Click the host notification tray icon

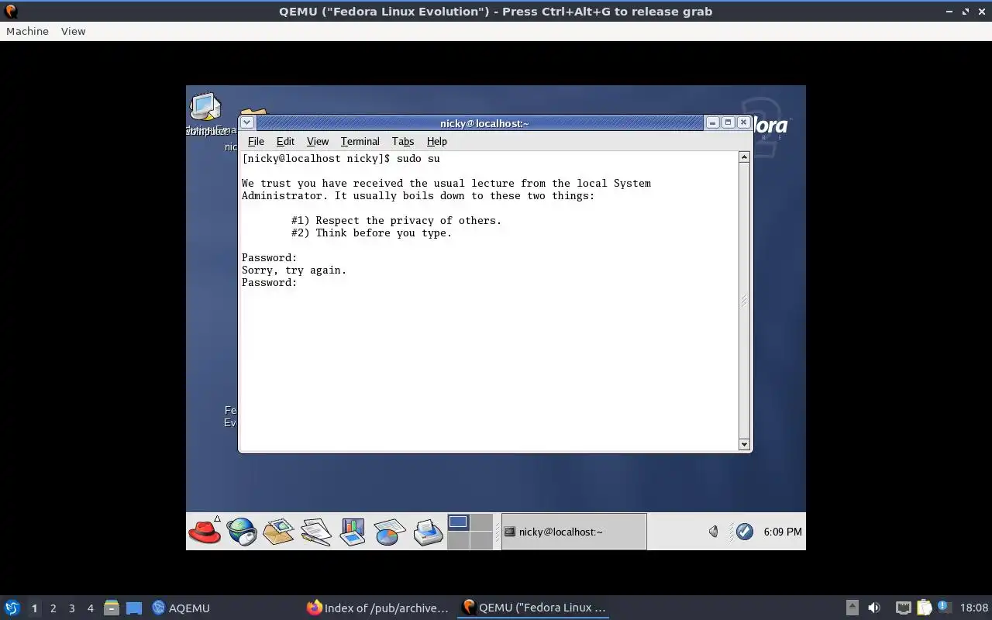pyautogui.click(x=944, y=607)
